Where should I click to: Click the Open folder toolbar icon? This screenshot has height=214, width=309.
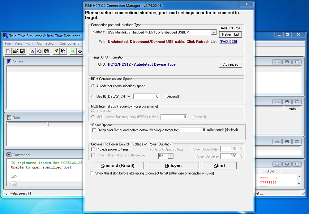point(15,51)
